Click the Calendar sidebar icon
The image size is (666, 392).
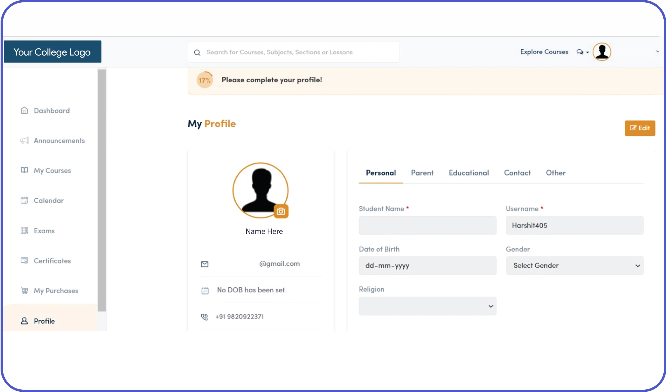24,200
